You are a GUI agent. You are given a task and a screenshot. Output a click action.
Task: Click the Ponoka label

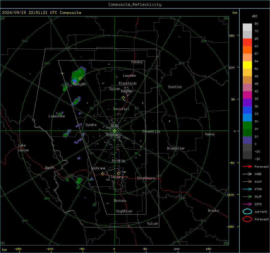click(x=137, y=62)
